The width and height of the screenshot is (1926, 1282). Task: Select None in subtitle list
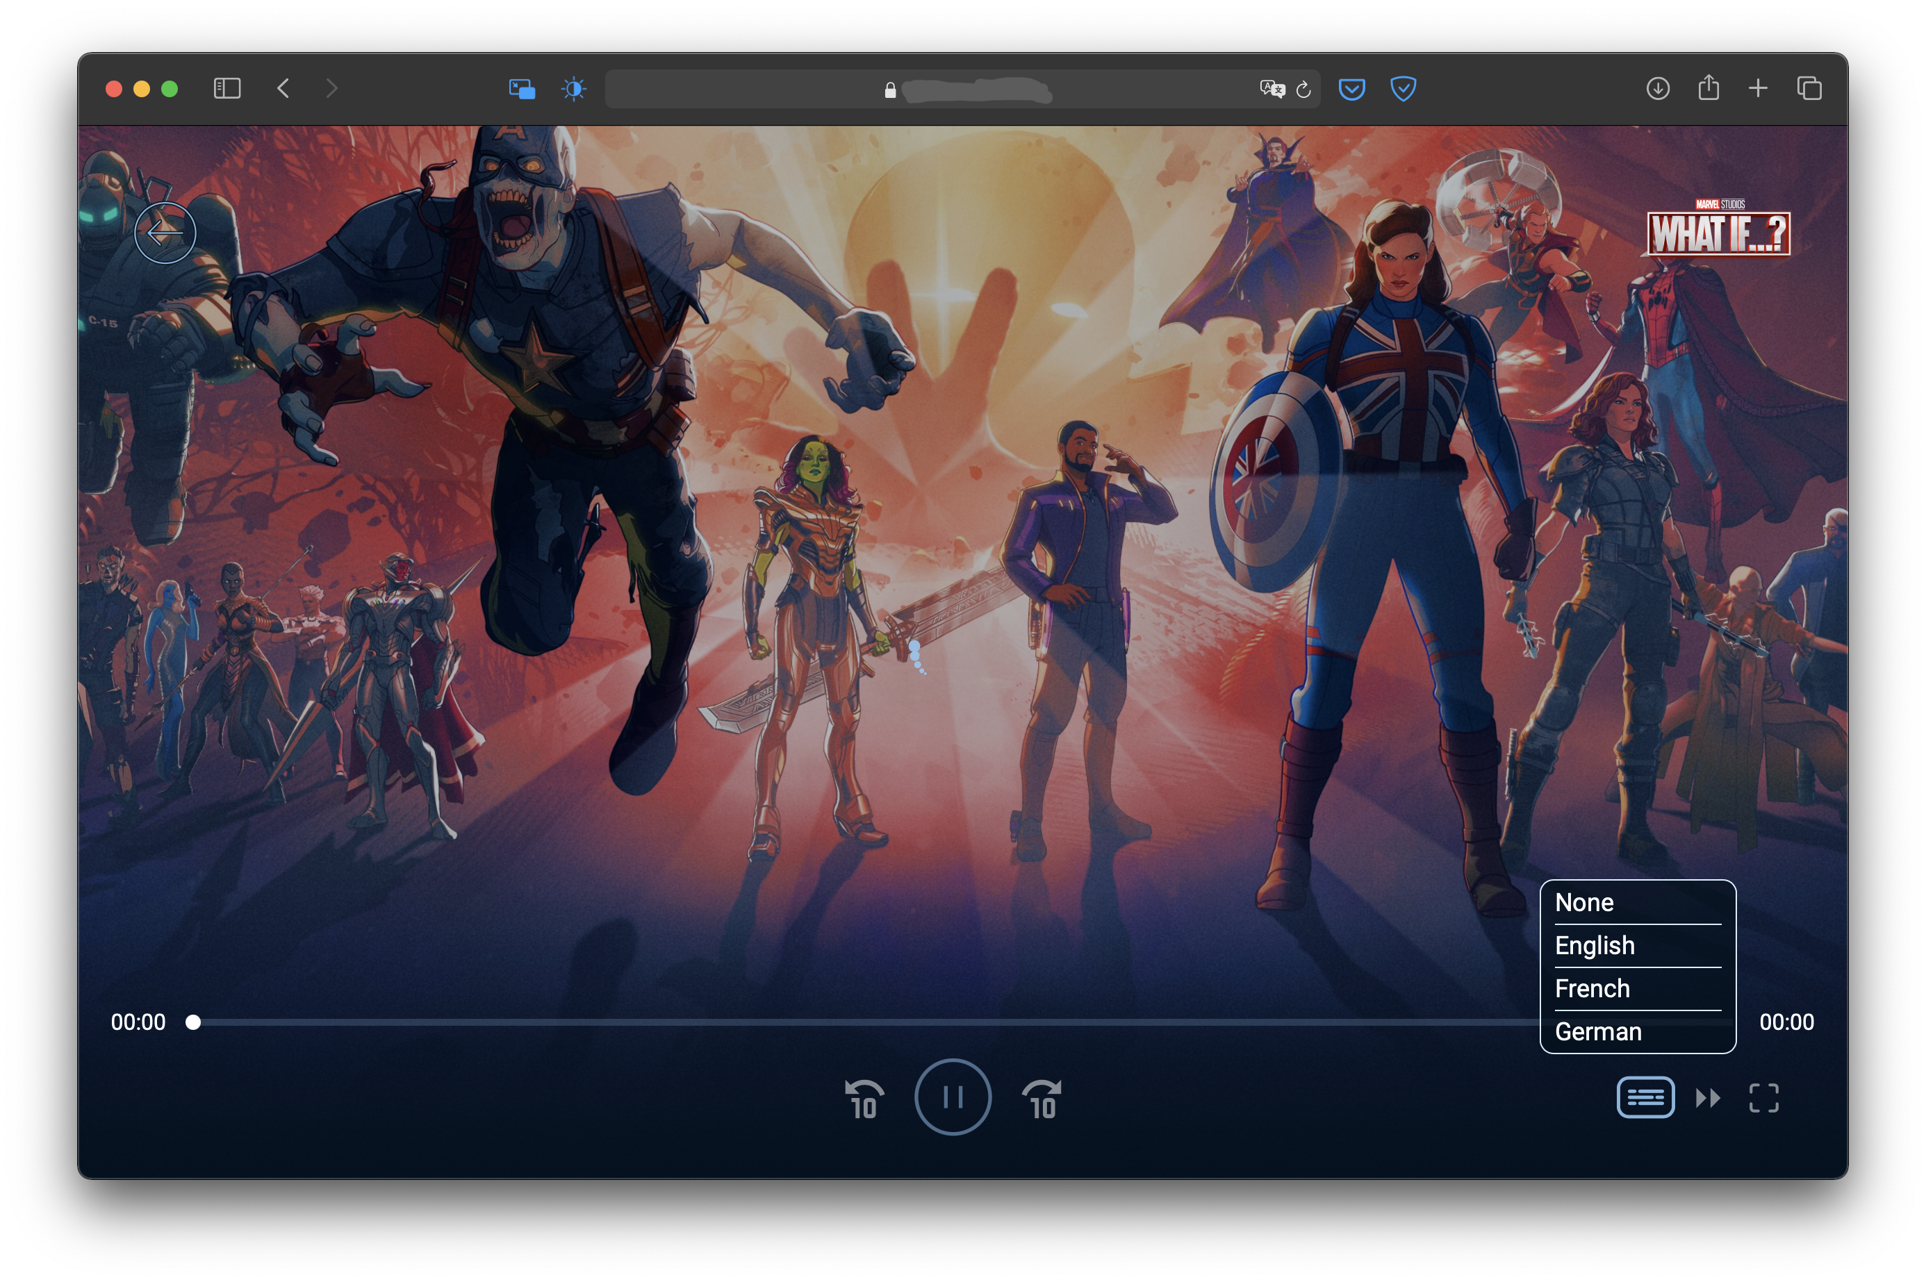coord(1584,902)
